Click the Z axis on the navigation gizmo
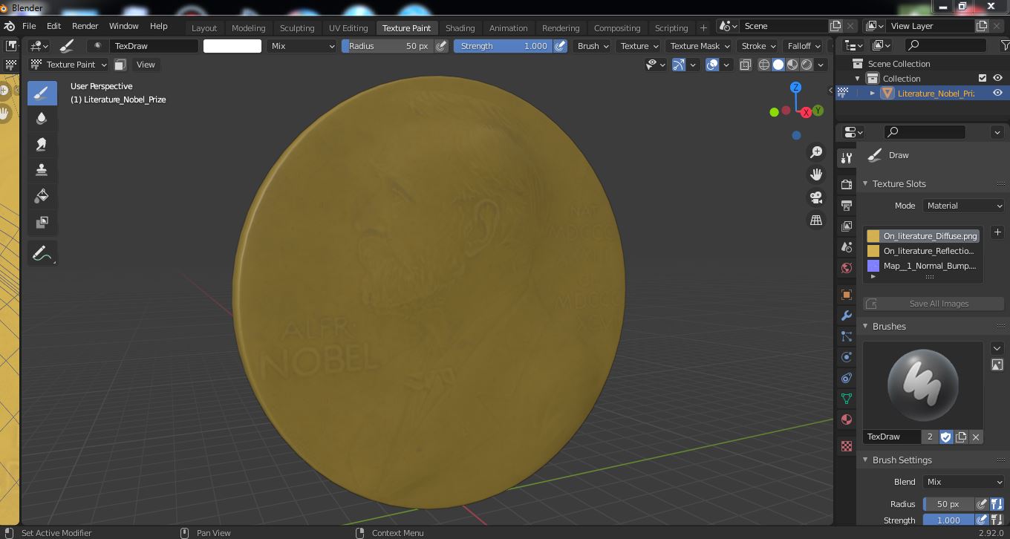The width and height of the screenshot is (1010, 539). (795, 88)
